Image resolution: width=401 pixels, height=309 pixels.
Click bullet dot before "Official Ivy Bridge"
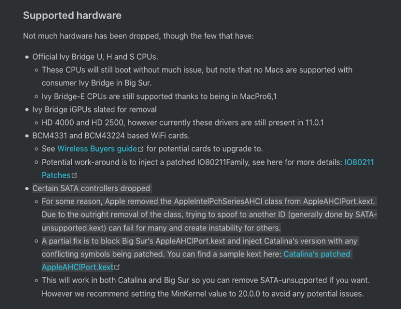(x=27, y=57)
